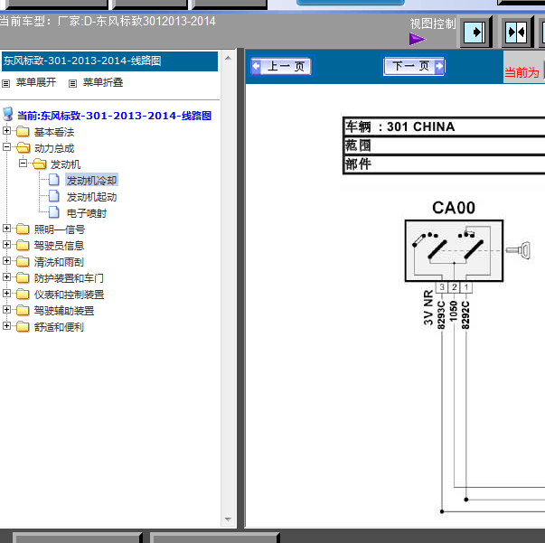Select the 发动机 tree label
Image resolution: width=545 pixels, height=543 pixels.
65,164
